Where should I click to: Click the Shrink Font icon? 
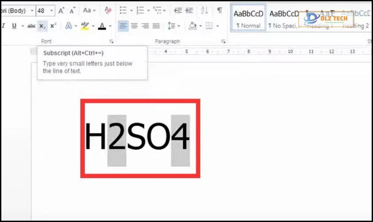pyautogui.click(x=72, y=11)
